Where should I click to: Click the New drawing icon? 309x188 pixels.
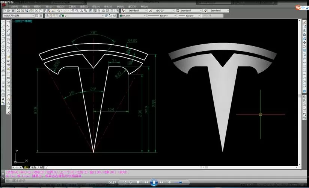coord(5,11)
